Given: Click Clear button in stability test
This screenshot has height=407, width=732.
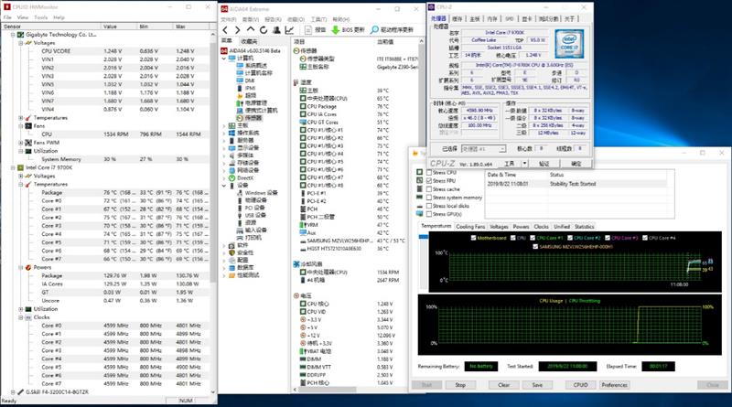Looking at the screenshot, I should [504, 385].
